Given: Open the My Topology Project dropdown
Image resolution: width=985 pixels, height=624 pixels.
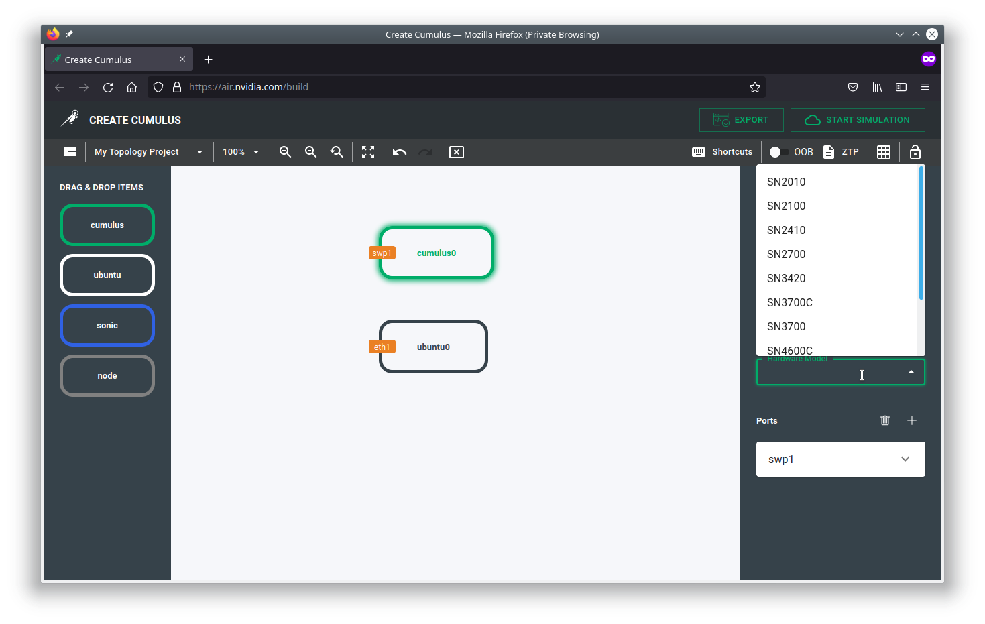Looking at the screenshot, I should coord(148,152).
